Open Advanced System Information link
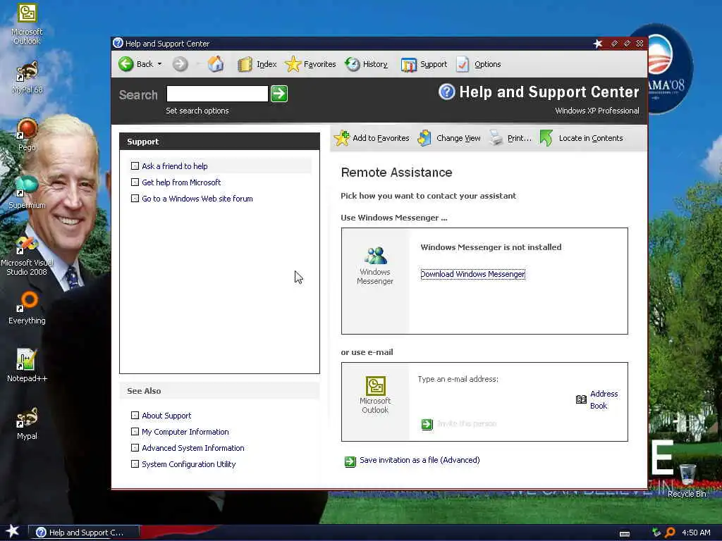This screenshot has width=722, height=541. tap(193, 448)
